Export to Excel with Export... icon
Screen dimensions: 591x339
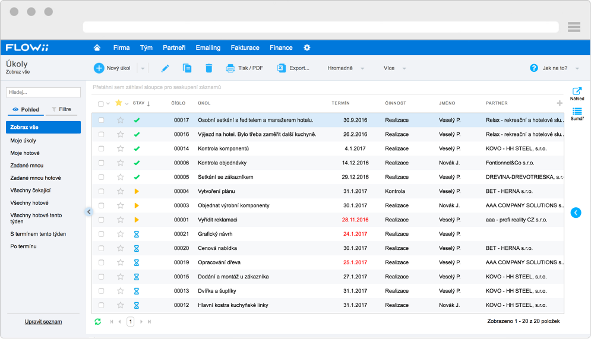(281, 68)
